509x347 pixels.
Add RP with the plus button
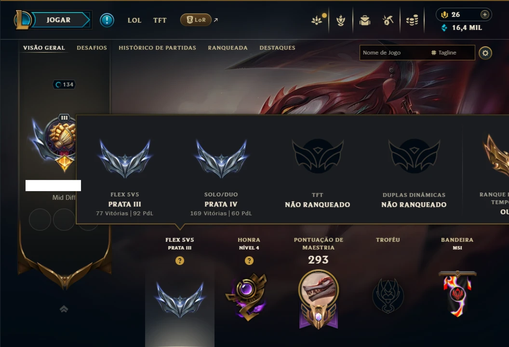484,14
